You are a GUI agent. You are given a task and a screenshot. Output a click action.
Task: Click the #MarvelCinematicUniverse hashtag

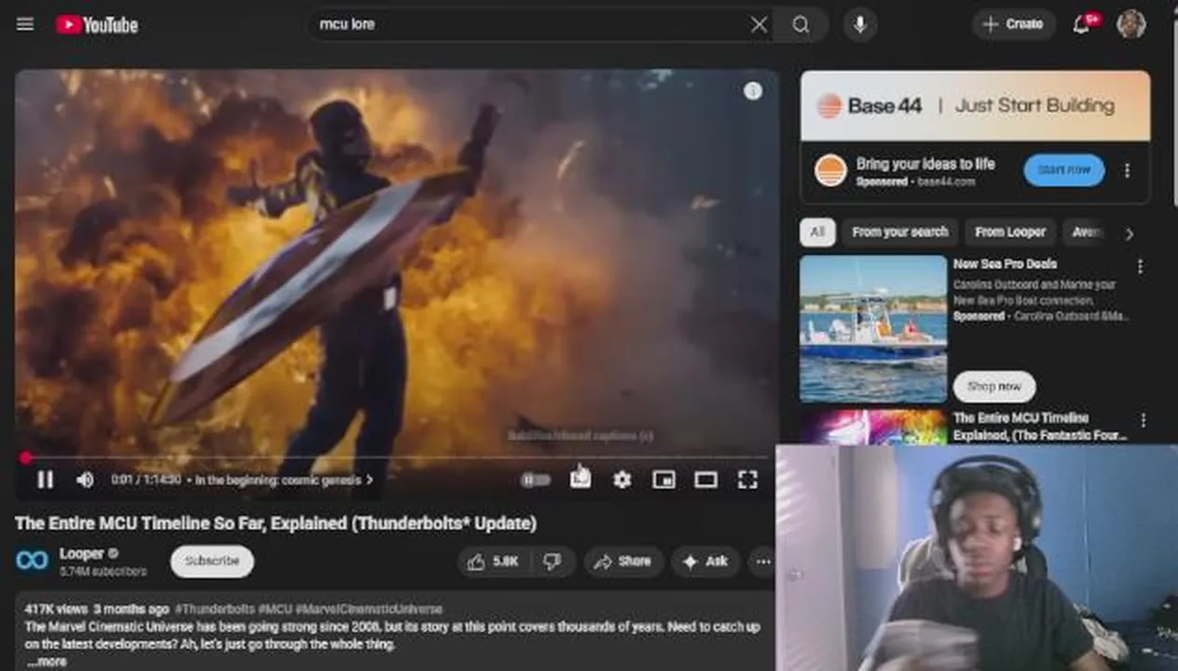[368, 609]
